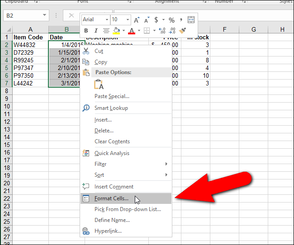Click the Cut scissors icon
This screenshot has height=245, width=294.
coord(86,51)
